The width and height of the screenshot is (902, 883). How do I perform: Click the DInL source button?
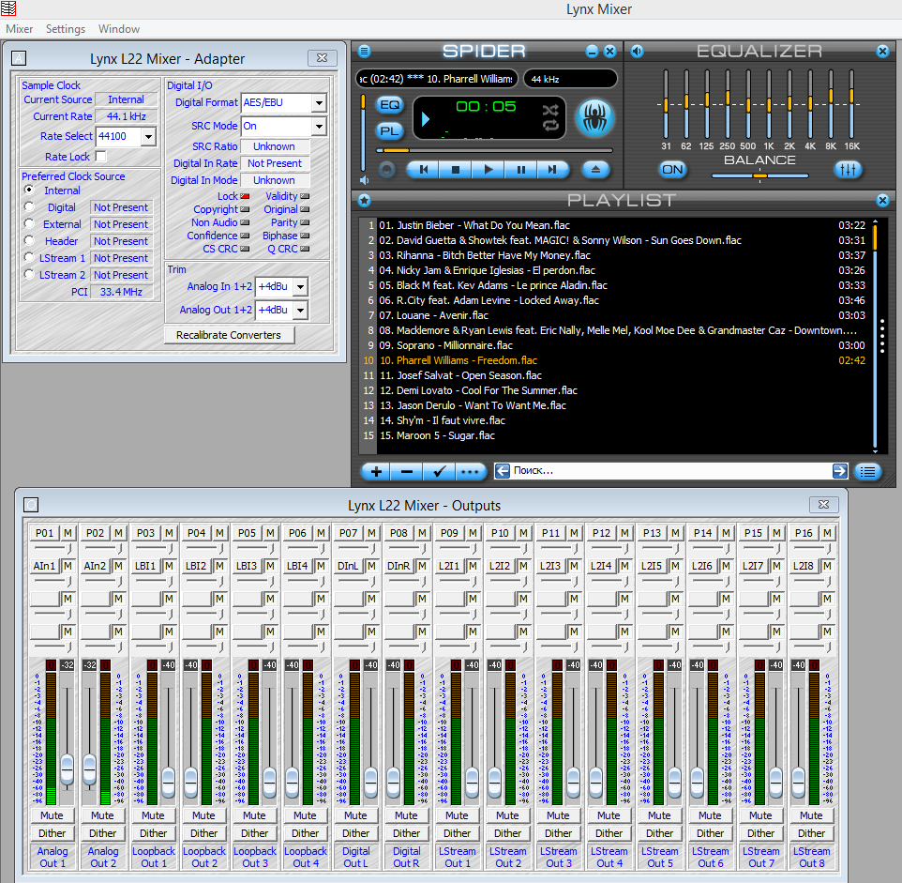click(348, 566)
